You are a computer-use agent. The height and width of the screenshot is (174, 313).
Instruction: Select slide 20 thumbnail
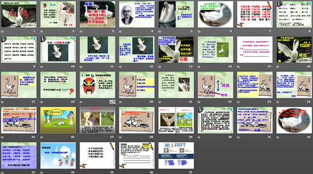click(x=137, y=85)
